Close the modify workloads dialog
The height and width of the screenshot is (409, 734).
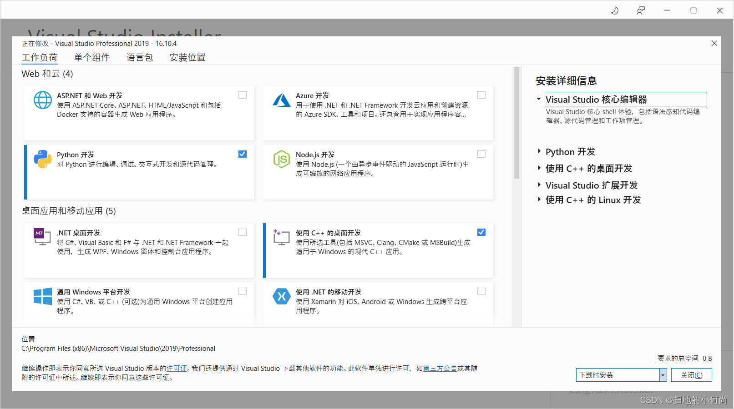714,43
